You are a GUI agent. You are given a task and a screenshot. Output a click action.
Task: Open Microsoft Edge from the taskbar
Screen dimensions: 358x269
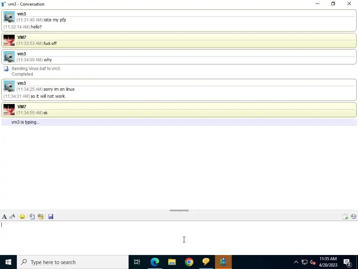pyautogui.click(x=155, y=262)
